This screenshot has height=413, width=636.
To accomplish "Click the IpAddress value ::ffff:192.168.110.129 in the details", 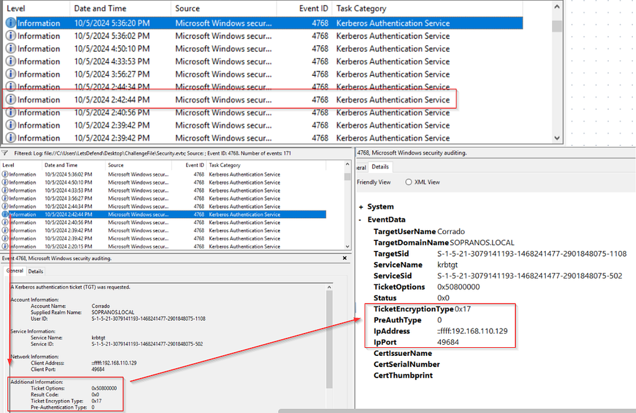I will point(472,331).
